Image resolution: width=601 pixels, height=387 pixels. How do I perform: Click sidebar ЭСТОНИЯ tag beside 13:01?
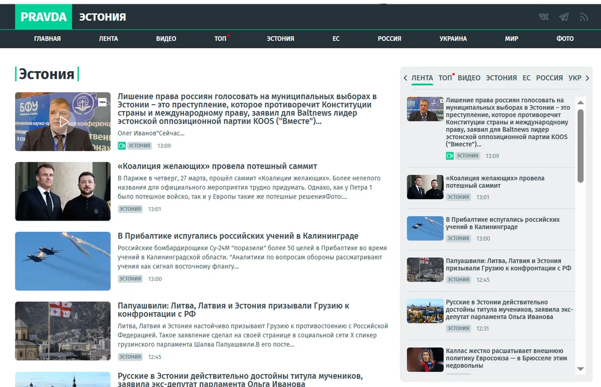458,198
